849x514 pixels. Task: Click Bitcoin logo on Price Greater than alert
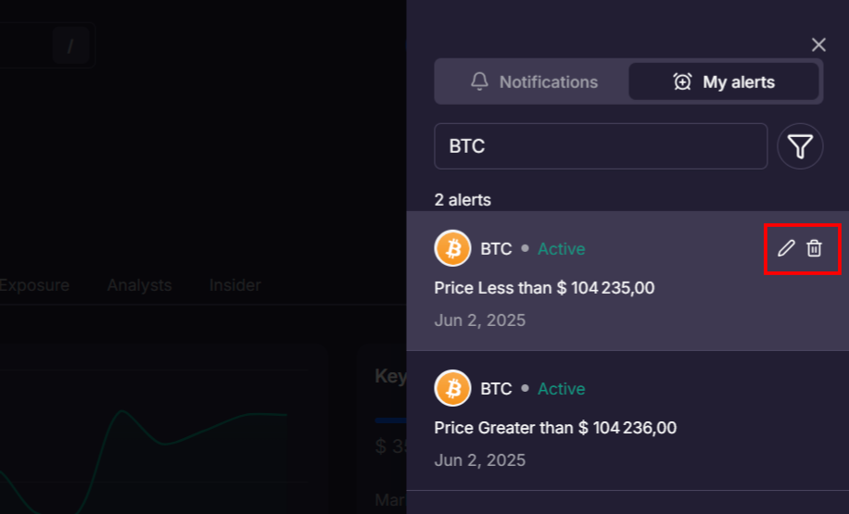coord(453,389)
